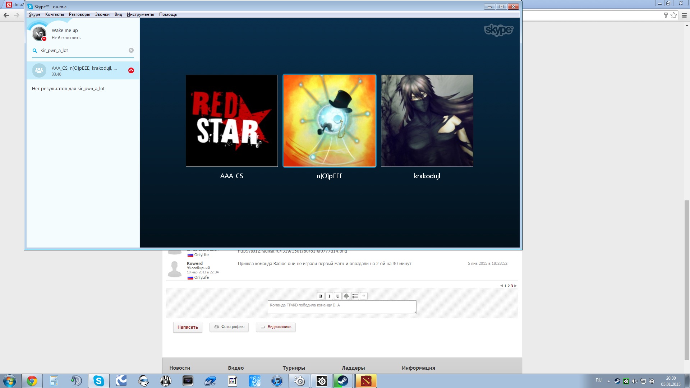Screen dimensions: 690x388
Task: Open Инструменты menu
Action: (x=141, y=14)
